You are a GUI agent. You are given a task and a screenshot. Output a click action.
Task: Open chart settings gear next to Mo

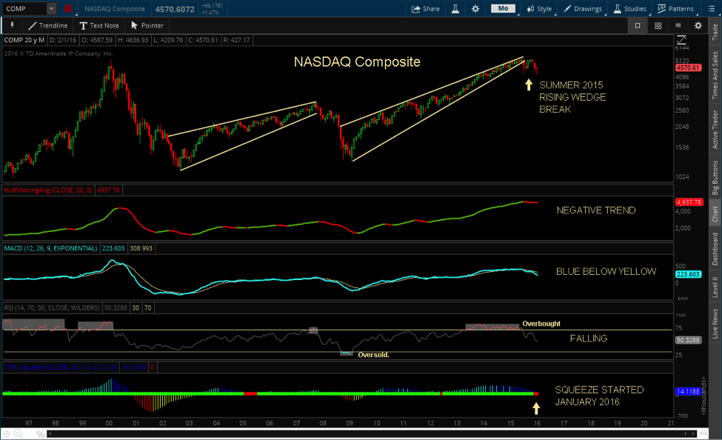475,9
